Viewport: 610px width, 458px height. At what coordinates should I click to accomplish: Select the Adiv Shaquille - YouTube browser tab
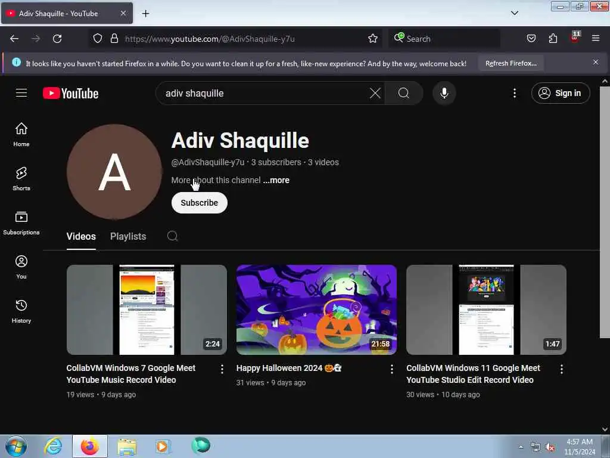(67, 13)
